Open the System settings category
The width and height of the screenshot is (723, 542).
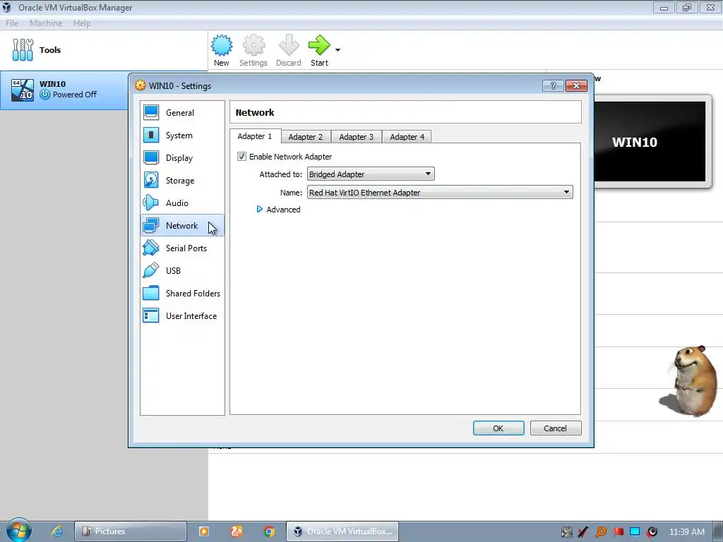tap(182, 135)
